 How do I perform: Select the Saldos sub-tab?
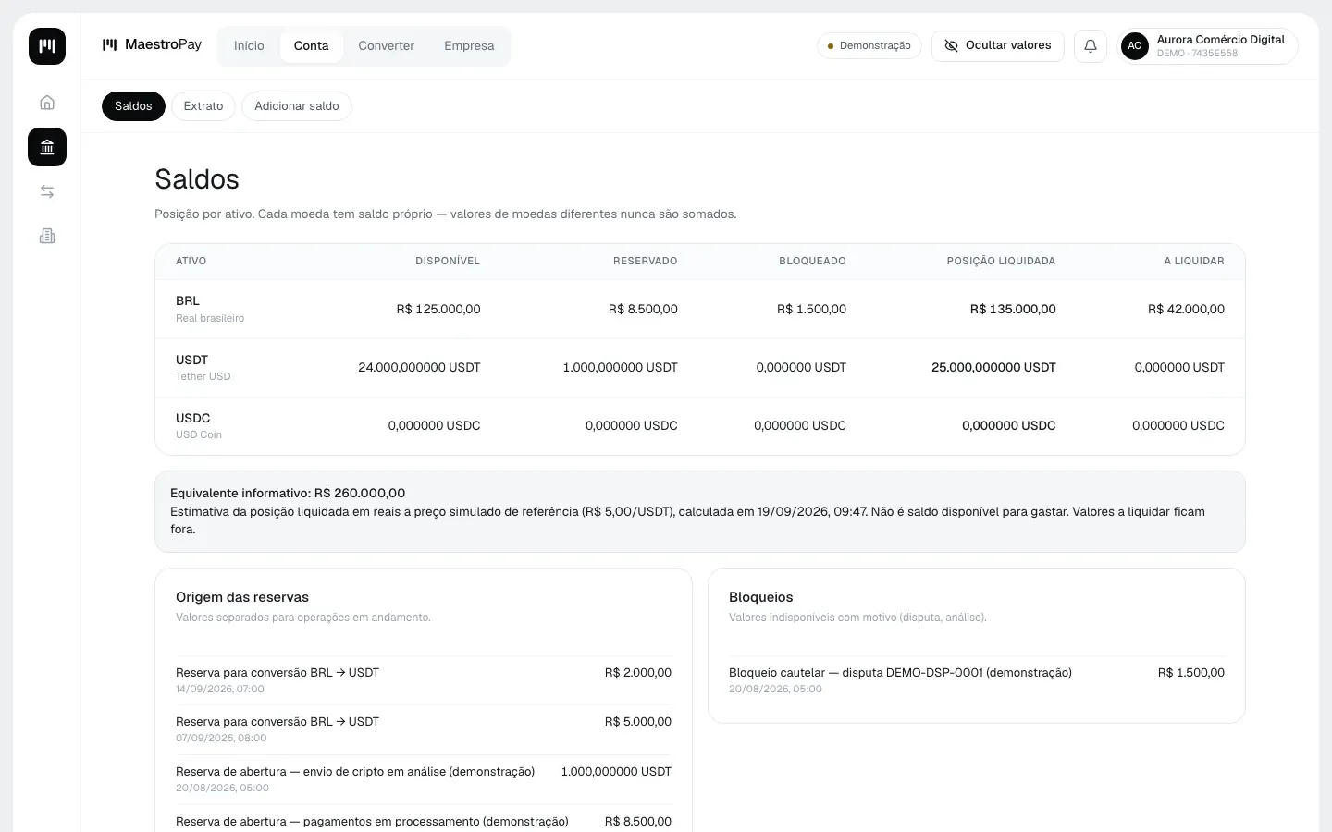(133, 106)
